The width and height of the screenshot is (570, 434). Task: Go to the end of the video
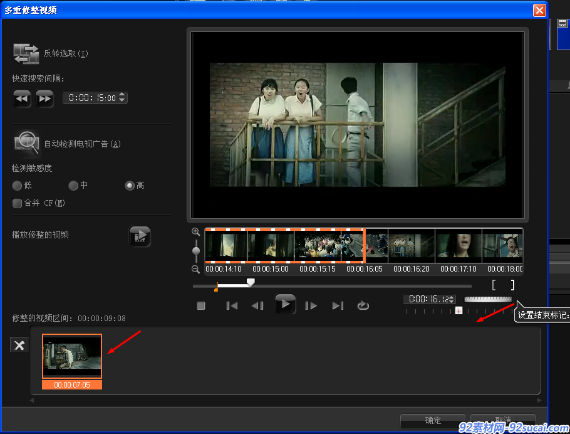click(x=338, y=305)
